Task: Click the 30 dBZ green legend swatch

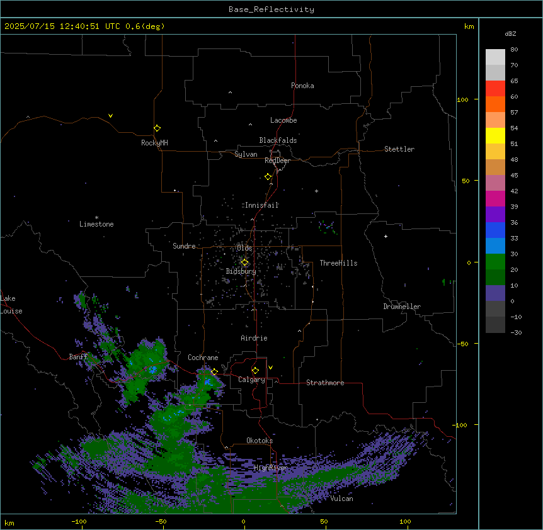Action: click(495, 262)
